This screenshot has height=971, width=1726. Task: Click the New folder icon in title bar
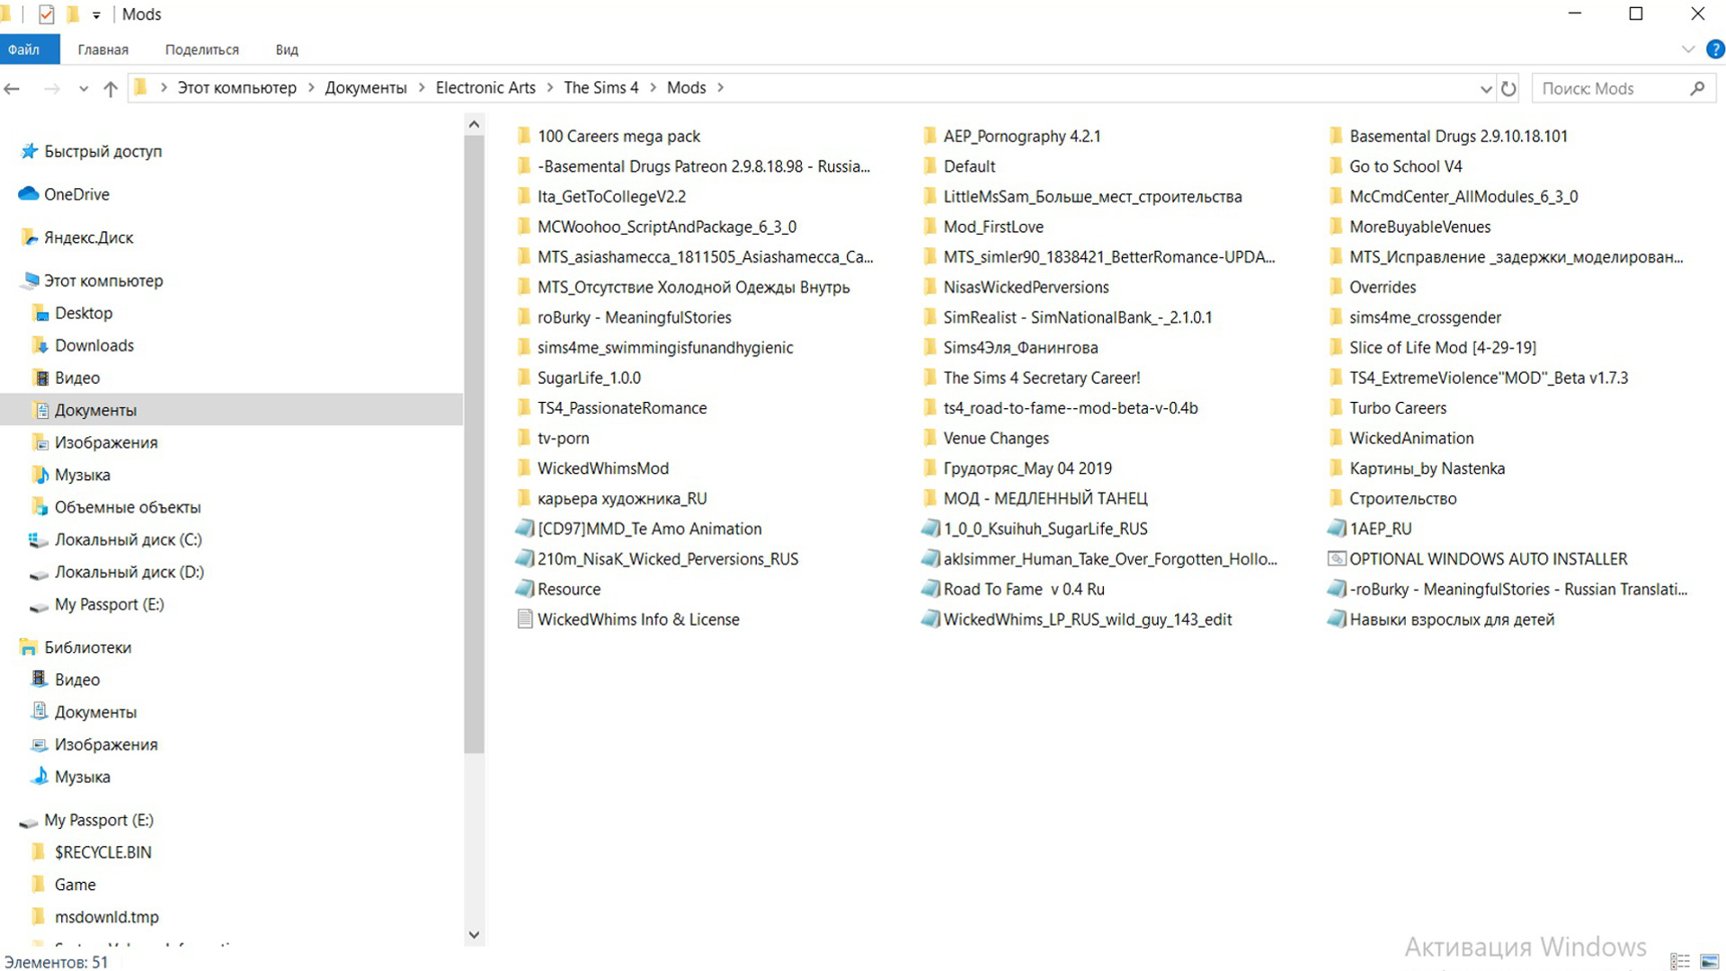(73, 14)
